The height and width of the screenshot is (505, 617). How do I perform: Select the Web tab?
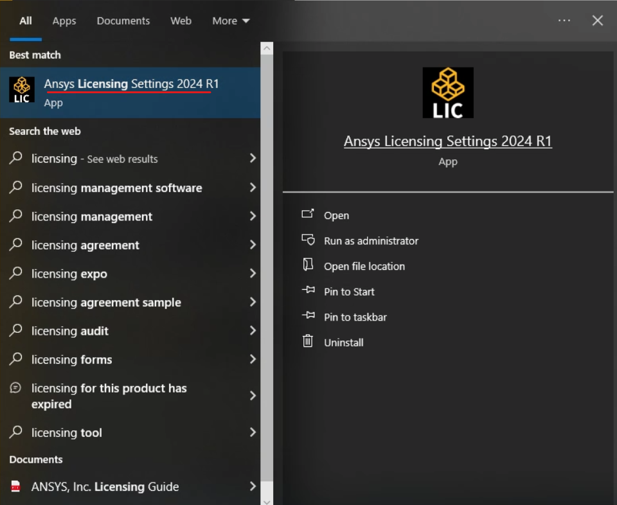pos(181,20)
